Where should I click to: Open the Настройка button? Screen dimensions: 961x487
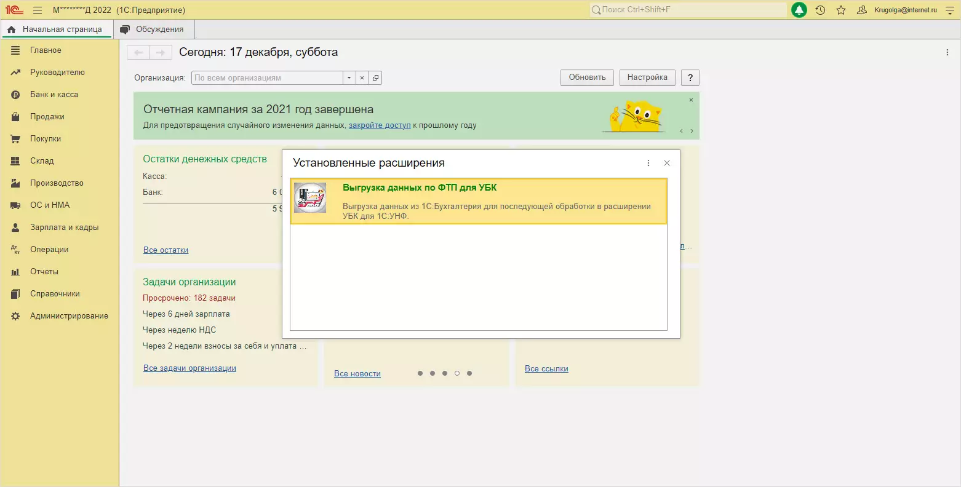click(647, 77)
